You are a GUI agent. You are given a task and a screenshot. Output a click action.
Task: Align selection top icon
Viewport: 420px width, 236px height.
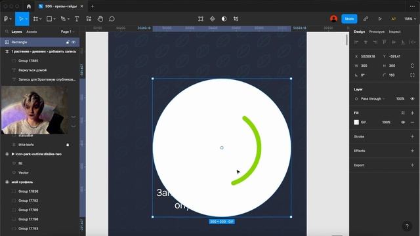[x=385, y=42]
